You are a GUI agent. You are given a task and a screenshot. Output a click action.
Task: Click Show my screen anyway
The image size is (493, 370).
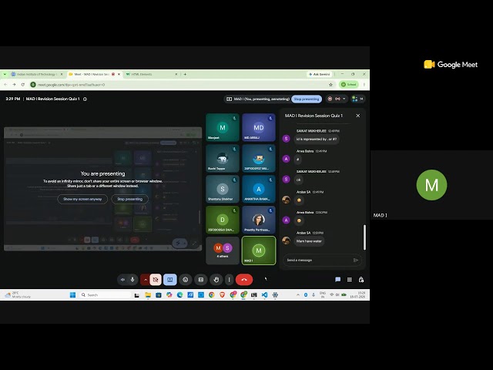pos(82,199)
